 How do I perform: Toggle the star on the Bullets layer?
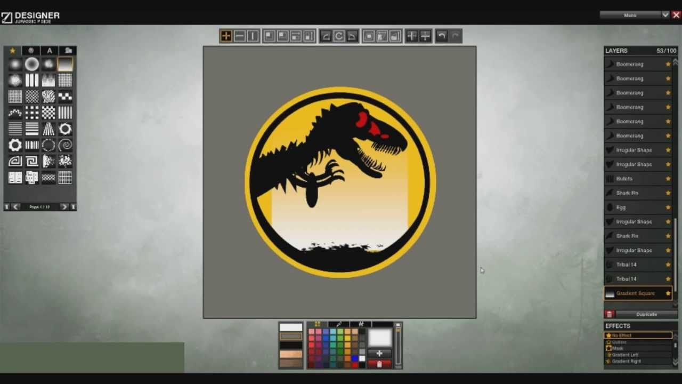click(668, 179)
